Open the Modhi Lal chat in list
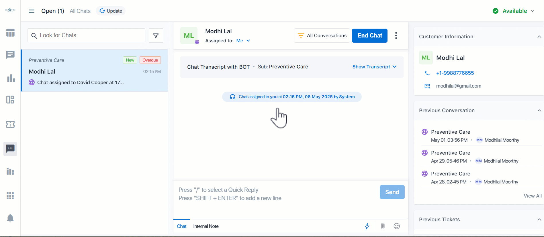544x237 pixels. coord(95,70)
